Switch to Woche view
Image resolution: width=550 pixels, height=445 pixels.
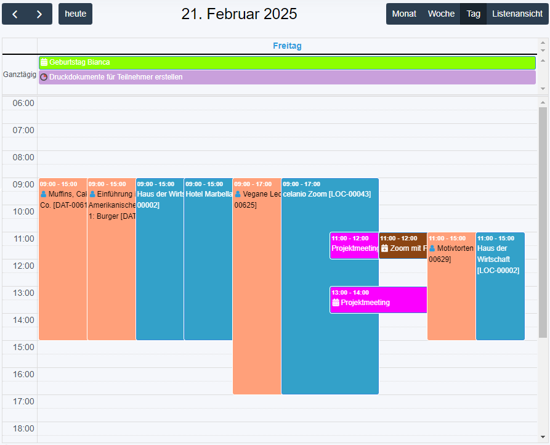click(x=441, y=14)
